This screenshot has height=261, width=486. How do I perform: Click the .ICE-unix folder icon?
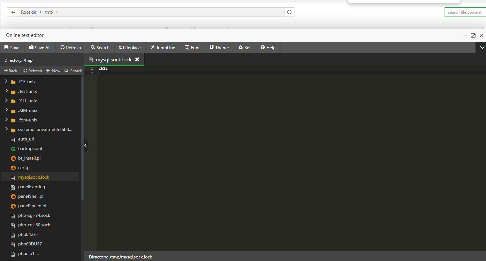(13, 82)
